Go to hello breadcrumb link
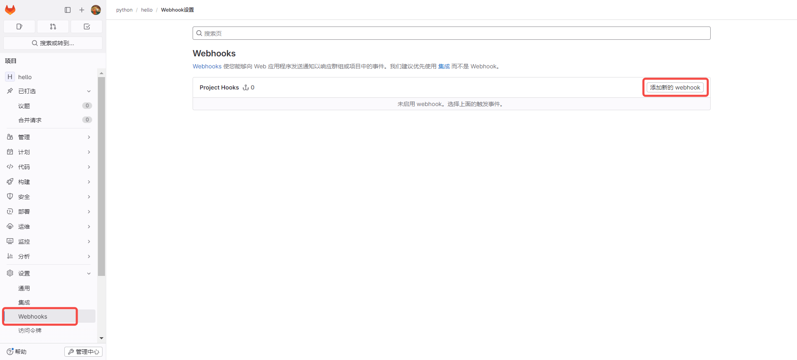797x360 pixels. tap(147, 10)
